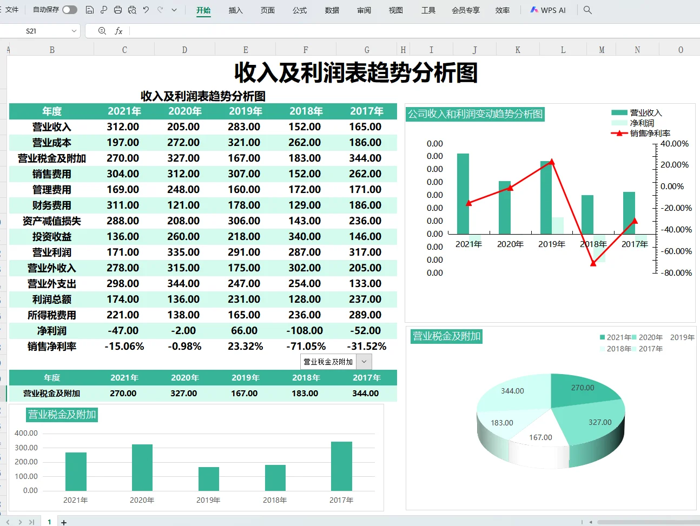Click the red marker at 2018年 on line
The height and width of the screenshot is (526, 700).
[593, 263]
